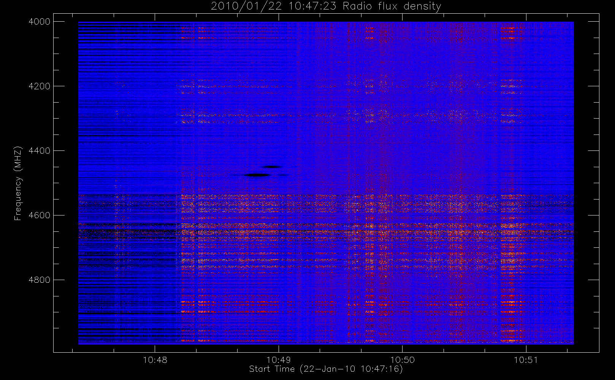Click the plot title "2010/01/22 10:47:23 Radio flux density"
Screen dimensions: 615x380
click(326, 6)
